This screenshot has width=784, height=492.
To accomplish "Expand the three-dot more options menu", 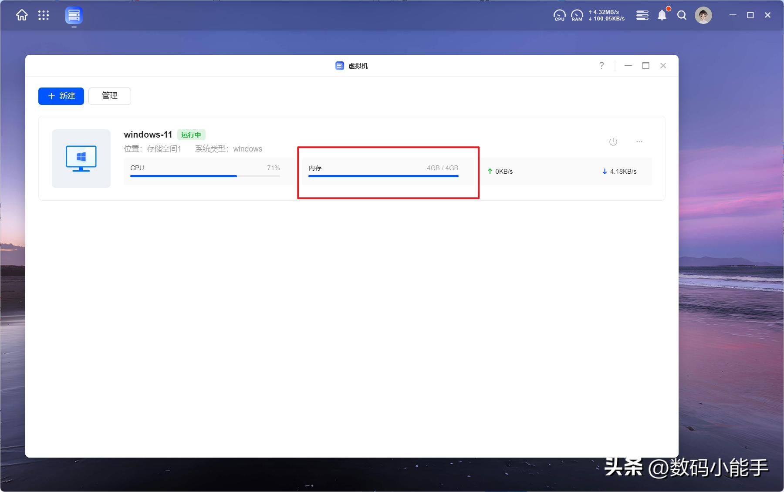I will (639, 142).
